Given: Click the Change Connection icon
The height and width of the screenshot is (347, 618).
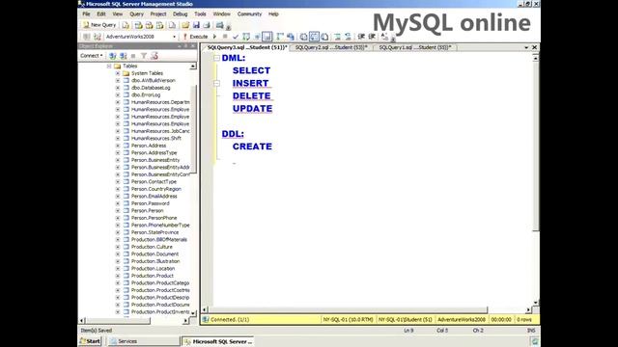Looking at the screenshot, I should tap(97, 37).
